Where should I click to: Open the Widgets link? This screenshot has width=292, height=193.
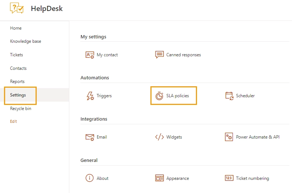174,137
